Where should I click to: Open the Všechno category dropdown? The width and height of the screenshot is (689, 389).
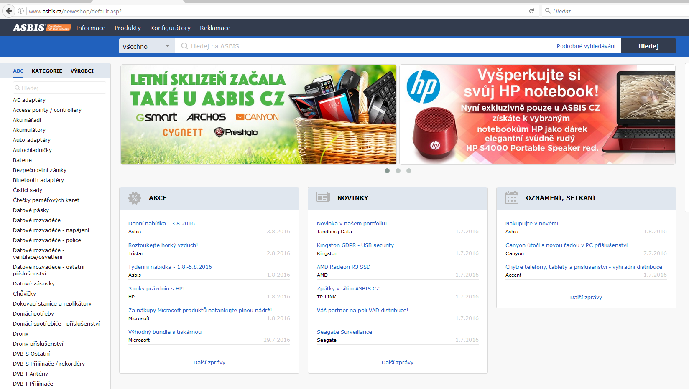point(147,46)
